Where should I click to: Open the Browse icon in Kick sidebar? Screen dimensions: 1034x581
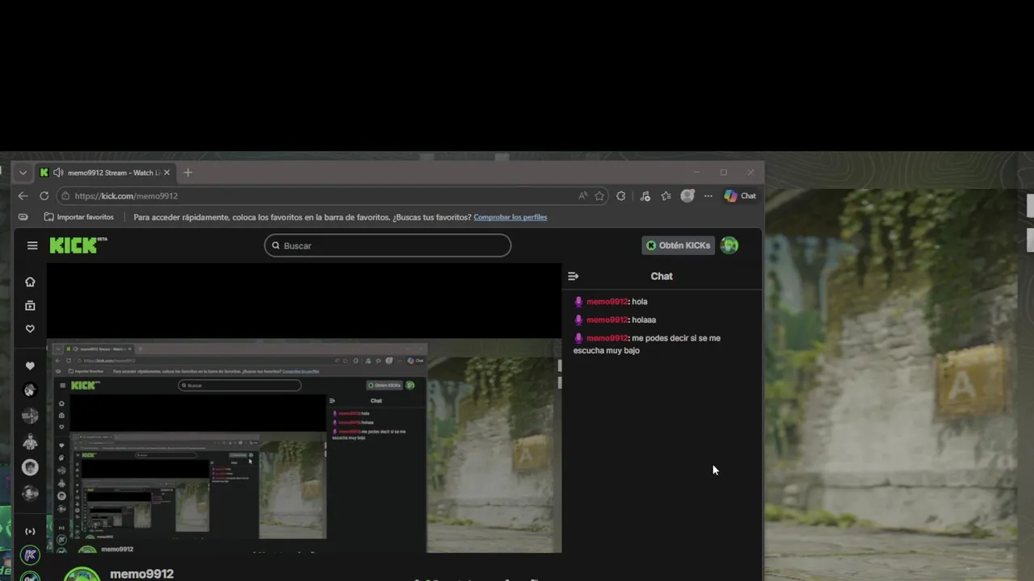point(30,306)
